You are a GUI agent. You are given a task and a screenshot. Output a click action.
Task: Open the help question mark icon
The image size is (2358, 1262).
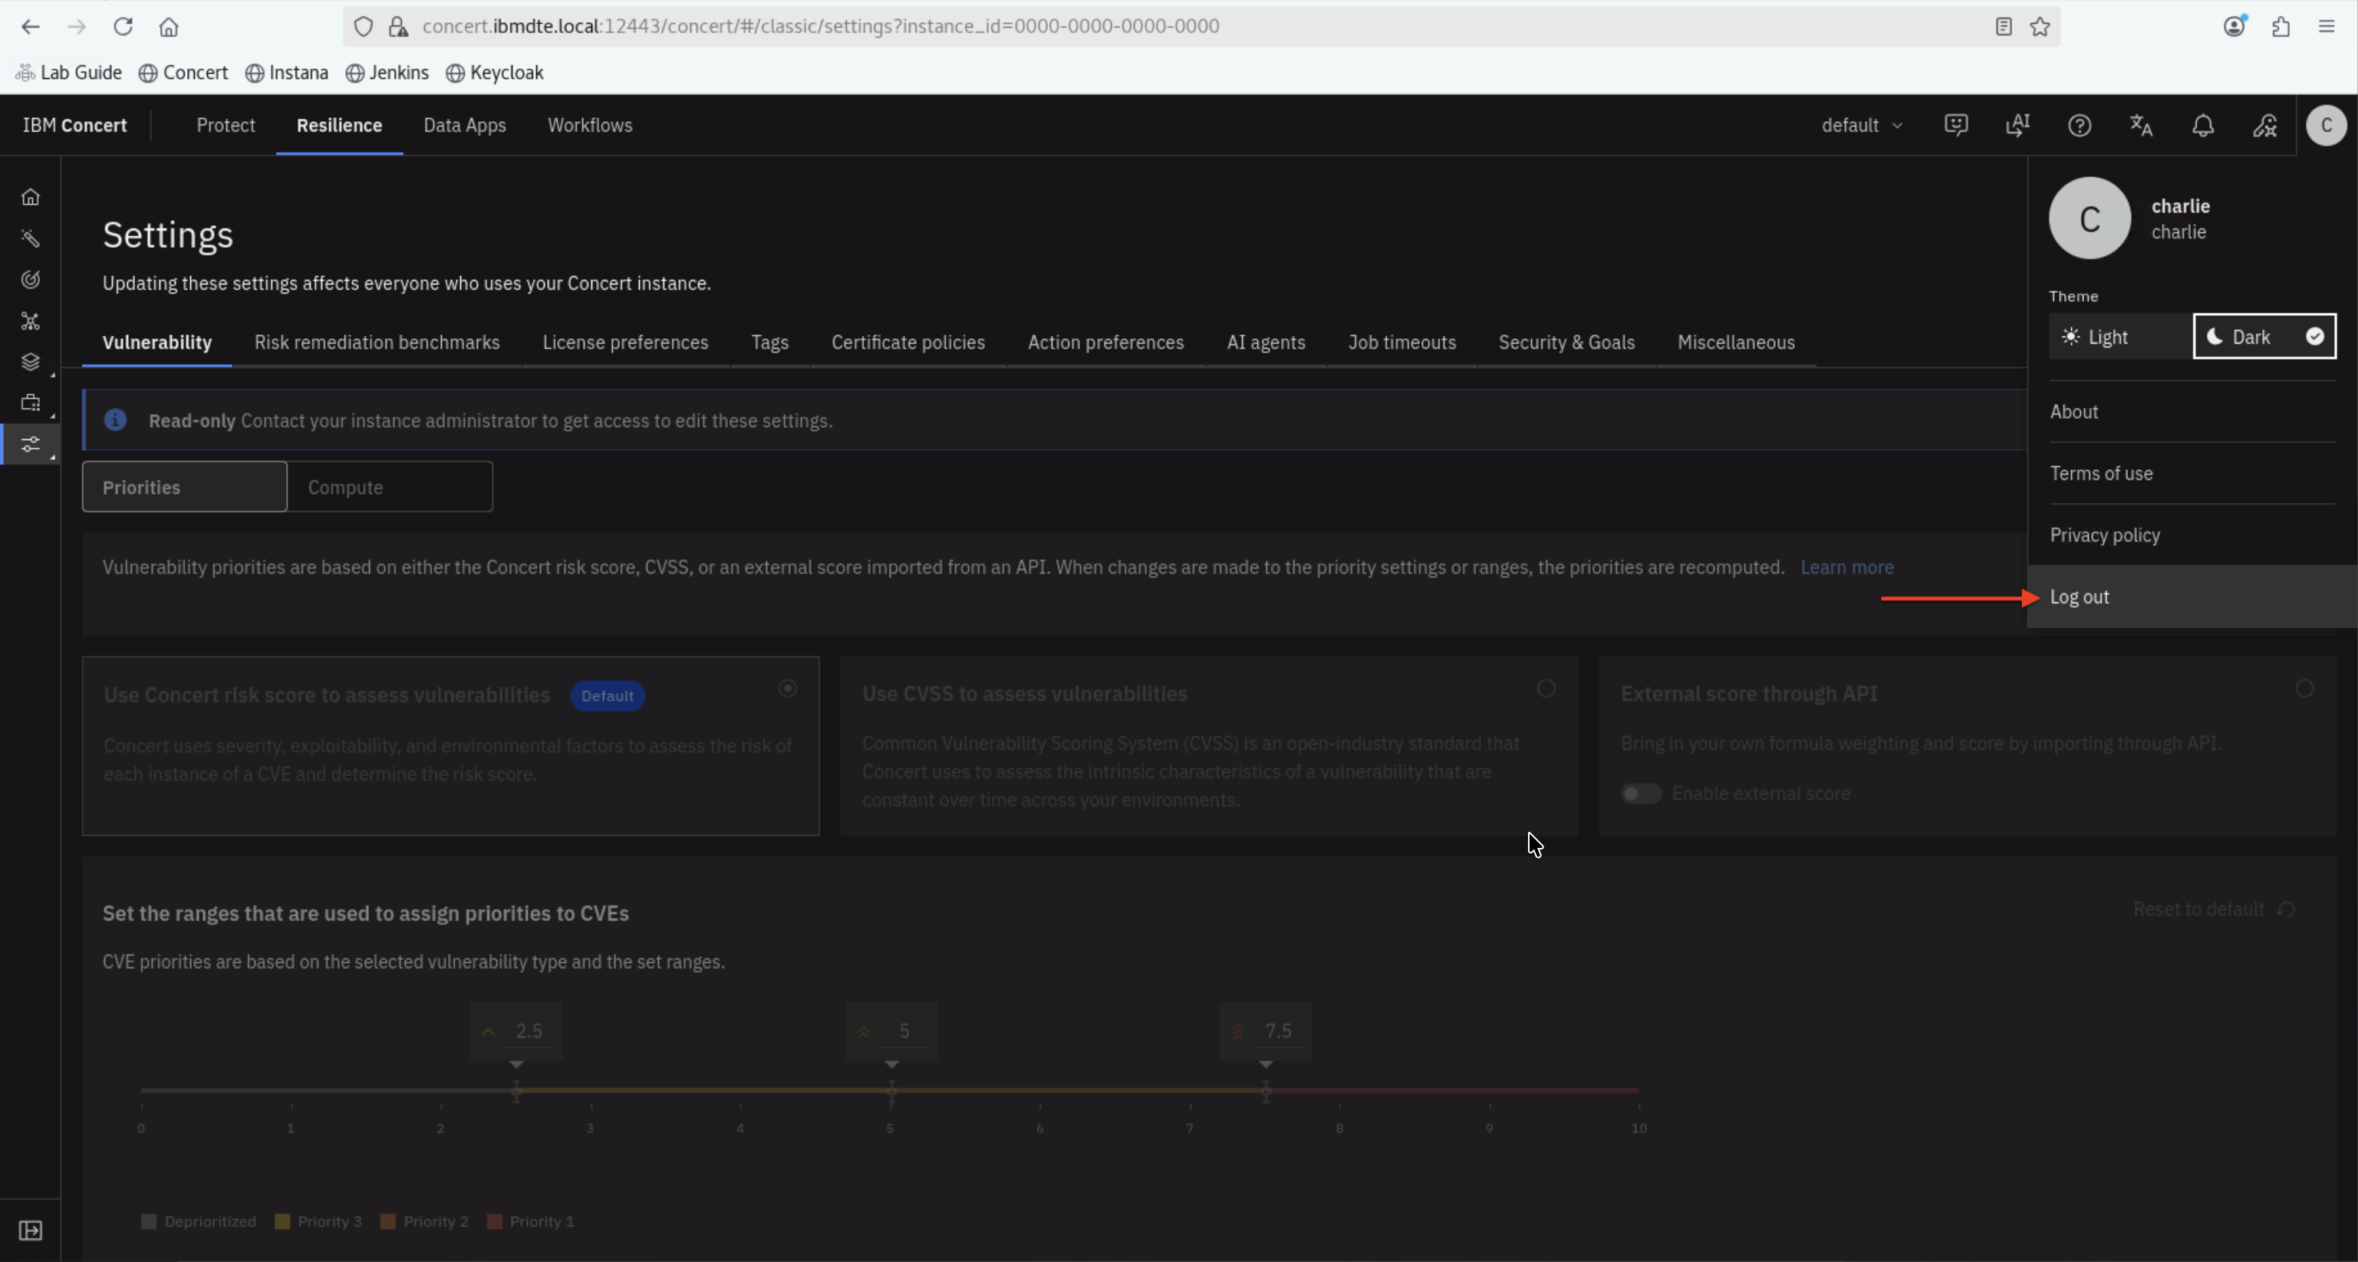pyautogui.click(x=2080, y=124)
